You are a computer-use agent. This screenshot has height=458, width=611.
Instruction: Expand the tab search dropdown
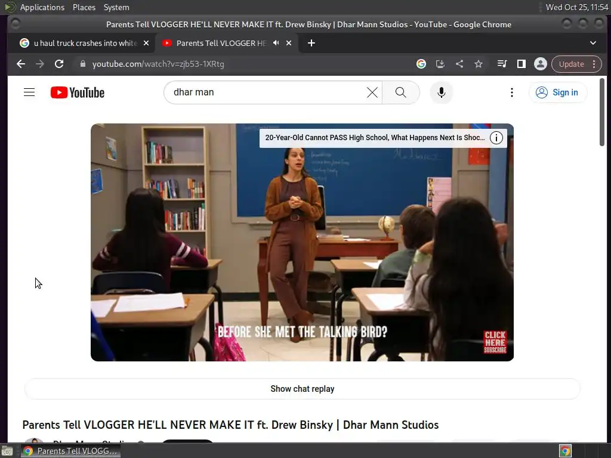coord(593,43)
